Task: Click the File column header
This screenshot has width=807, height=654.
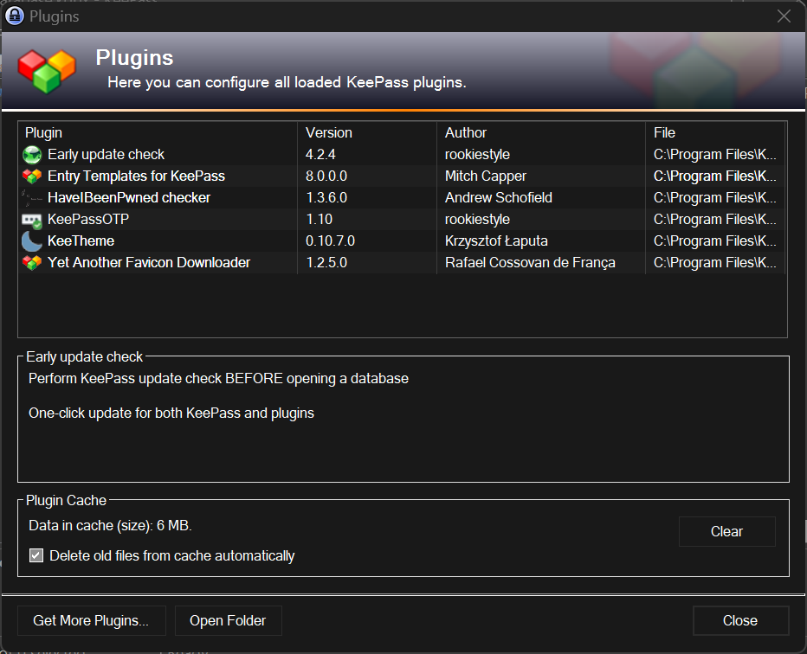Action: pos(715,133)
